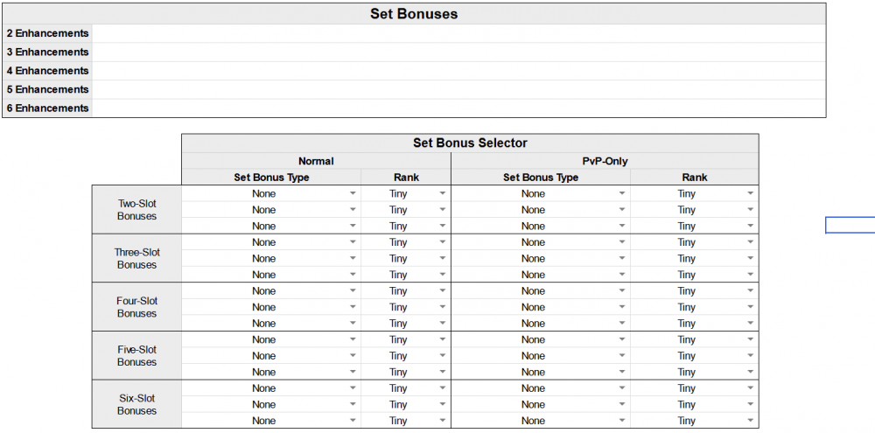Screen dimensions: 875x433
Task: Open first Five-Slot PvP-Only Rank dropdown
Action: pos(751,339)
